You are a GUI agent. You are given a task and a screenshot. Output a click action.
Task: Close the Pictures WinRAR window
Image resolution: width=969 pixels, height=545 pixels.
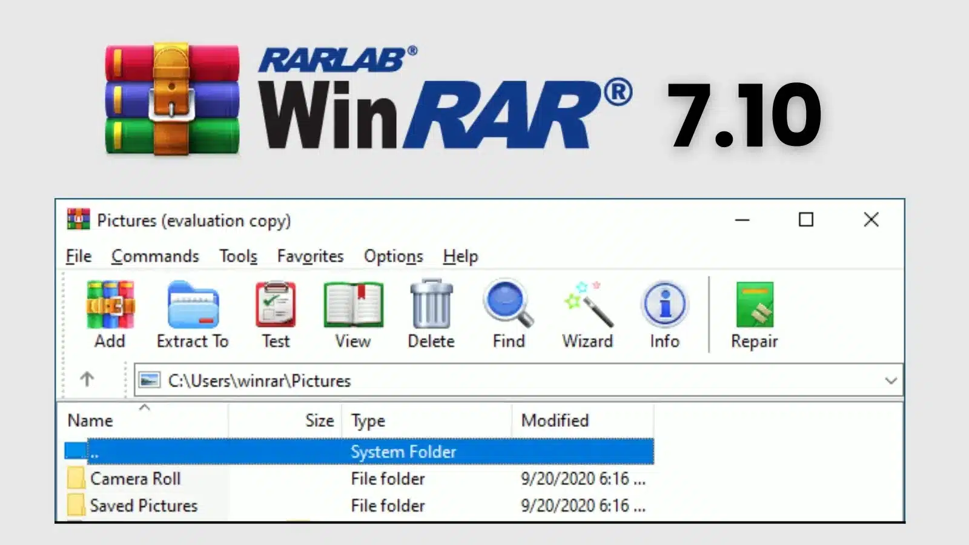(871, 219)
